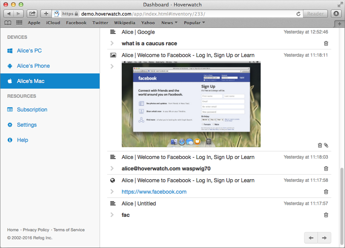Viewport: 345px width, 248px height.
Task: Click the "Alice | Untitled" title
Action: pos(139,204)
